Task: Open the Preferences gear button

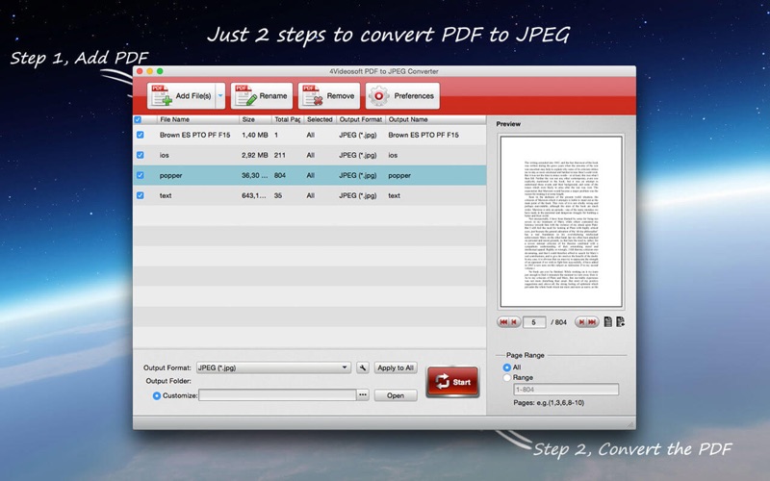Action: (402, 96)
